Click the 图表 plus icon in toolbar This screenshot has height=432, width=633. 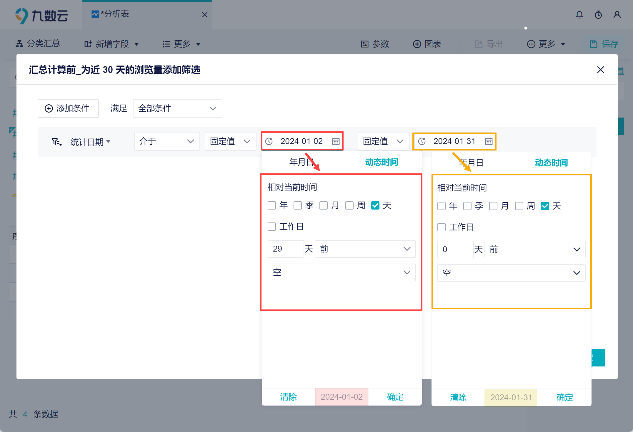(417, 44)
